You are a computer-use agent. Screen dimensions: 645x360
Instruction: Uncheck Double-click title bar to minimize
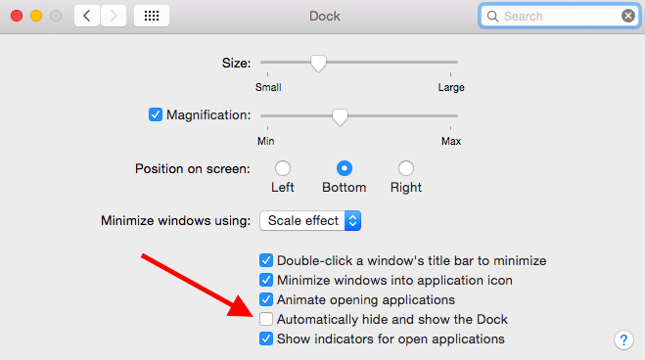coord(266,260)
